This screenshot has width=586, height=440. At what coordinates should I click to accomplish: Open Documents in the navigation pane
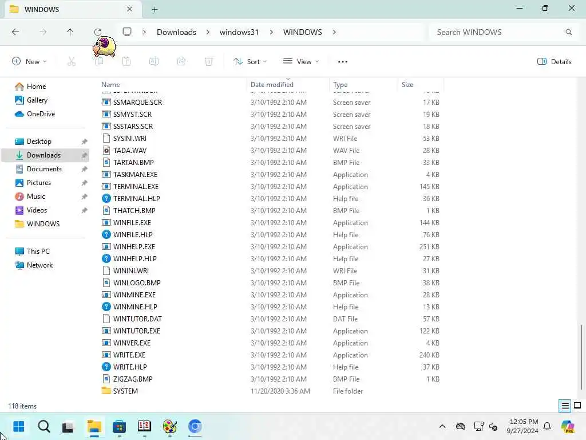(x=44, y=169)
